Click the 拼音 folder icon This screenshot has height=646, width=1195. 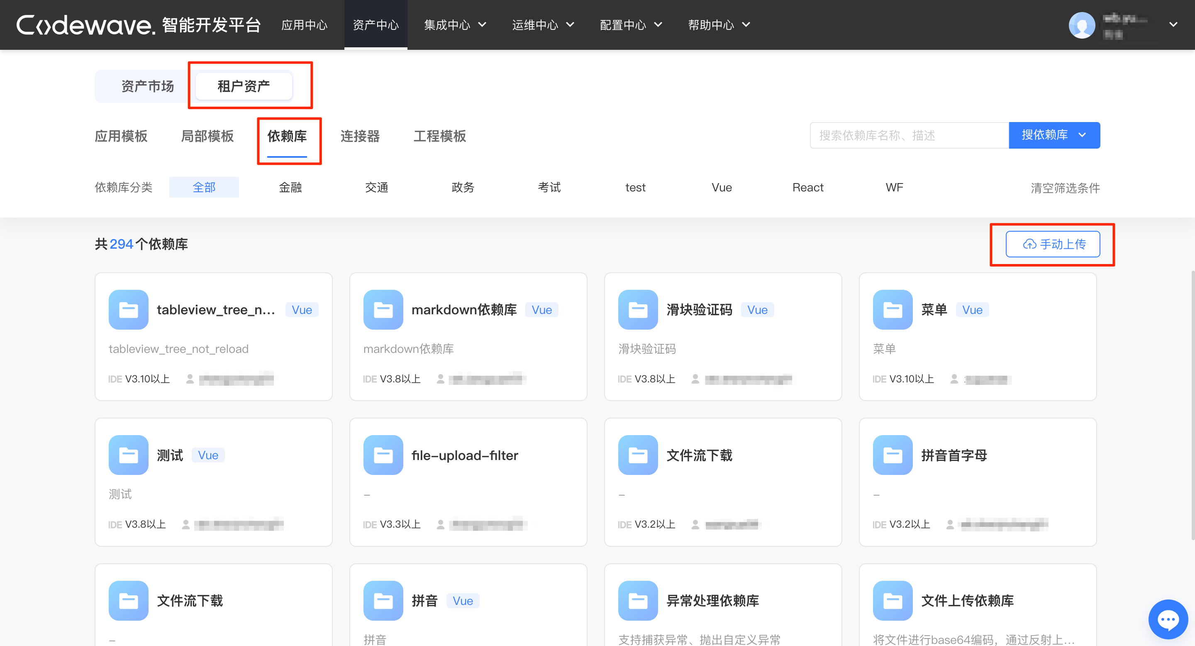[383, 600]
